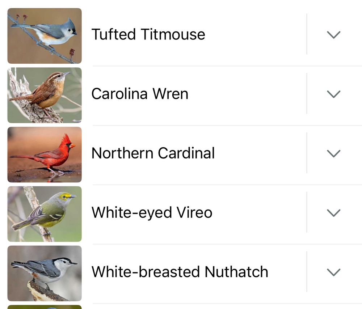
Task: View the White-breasted Nuthatch photo
Action: (45, 272)
